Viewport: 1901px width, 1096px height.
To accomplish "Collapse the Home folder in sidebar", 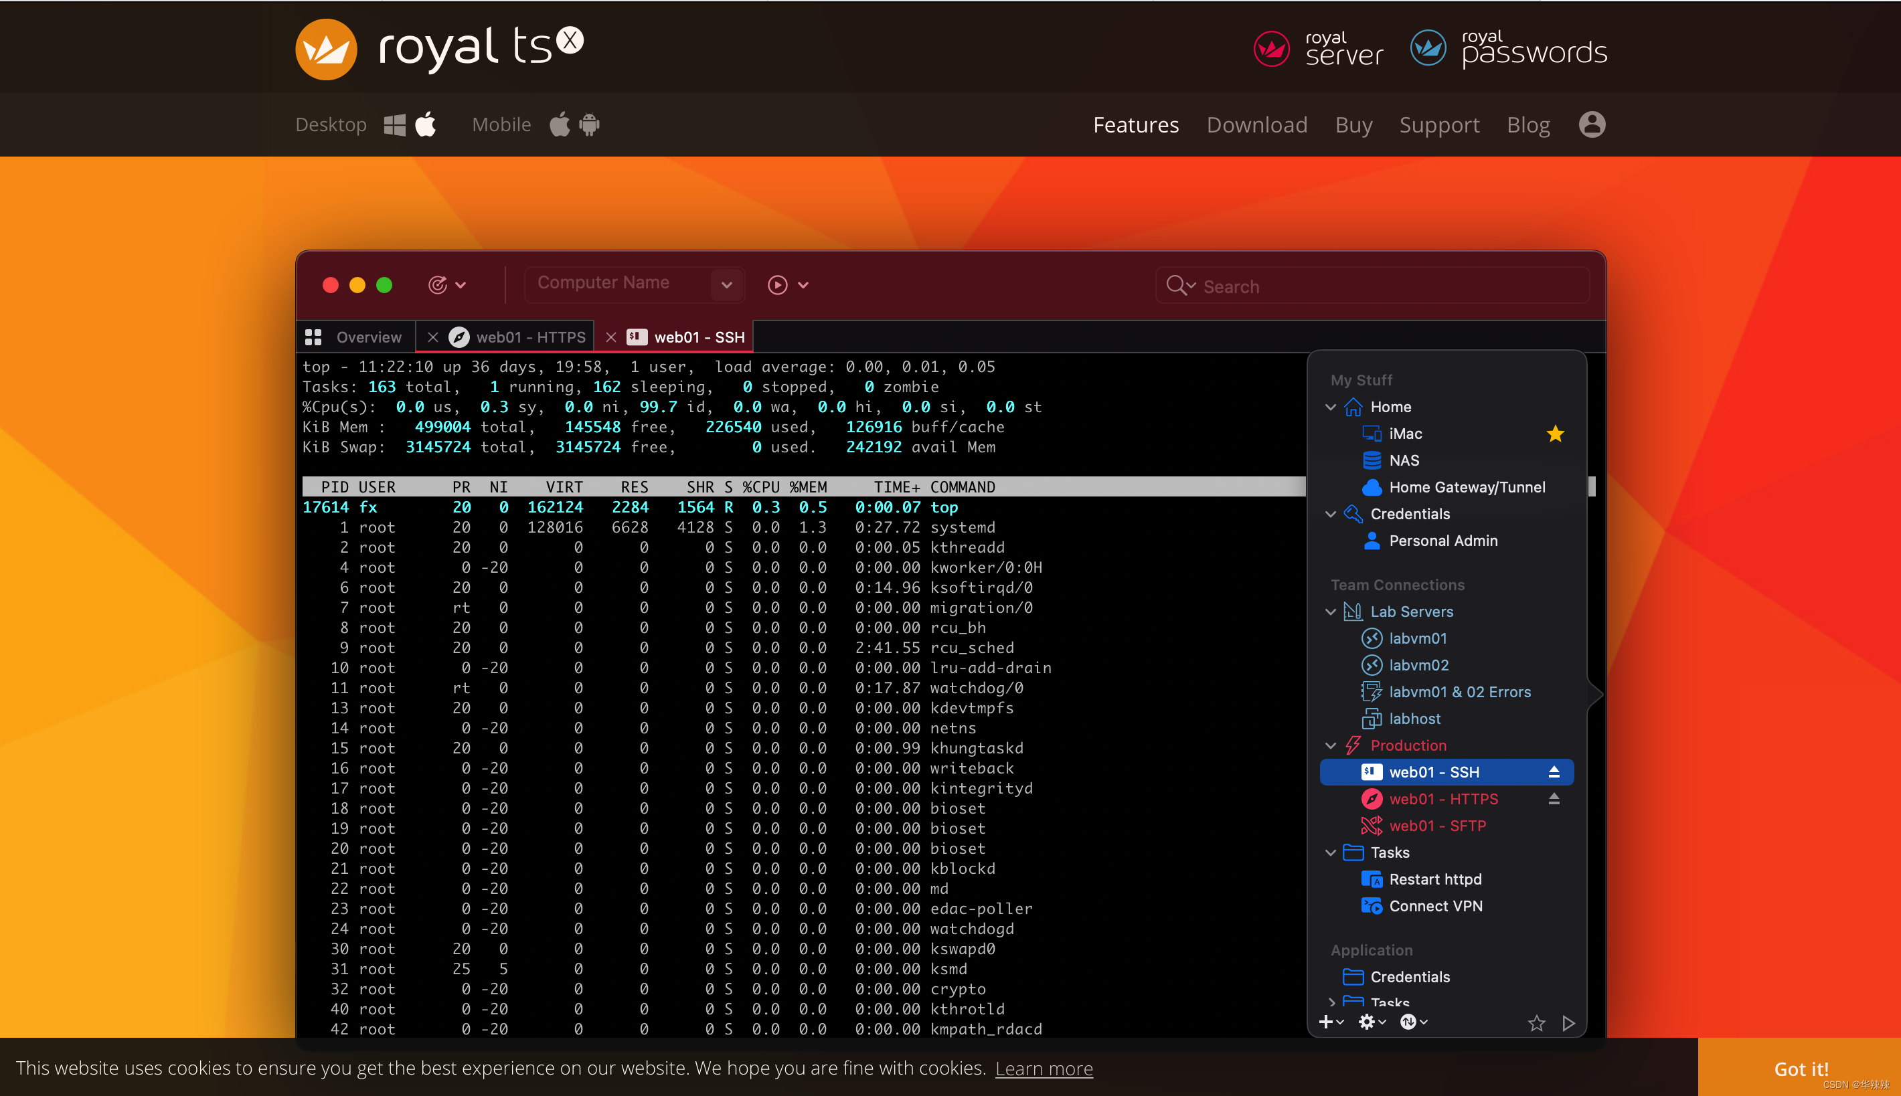I will [x=1330, y=407].
